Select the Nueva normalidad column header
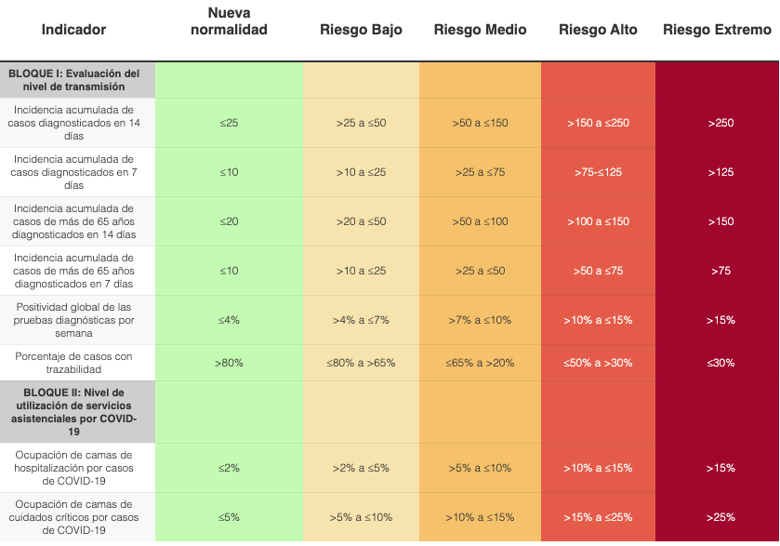Image resolution: width=780 pixels, height=546 pixels. click(229, 21)
